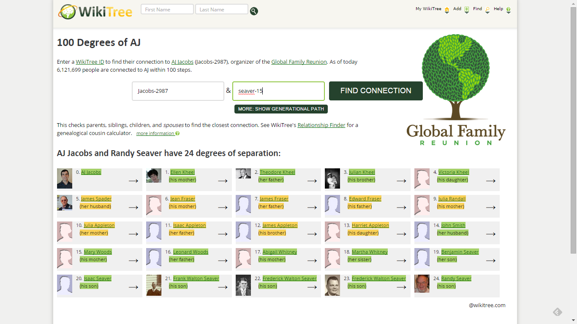The image size is (577, 324).
Task: Open Theodore Kheel's profile link
Action: (x=278, y=172)
